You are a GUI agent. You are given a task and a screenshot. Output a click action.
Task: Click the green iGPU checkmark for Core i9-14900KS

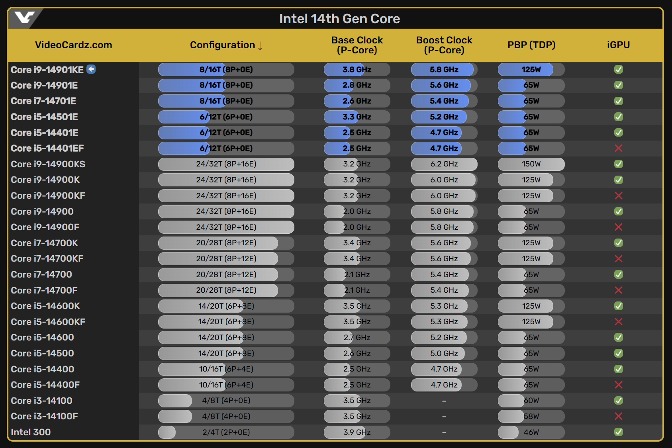click(x=619, y=164)
